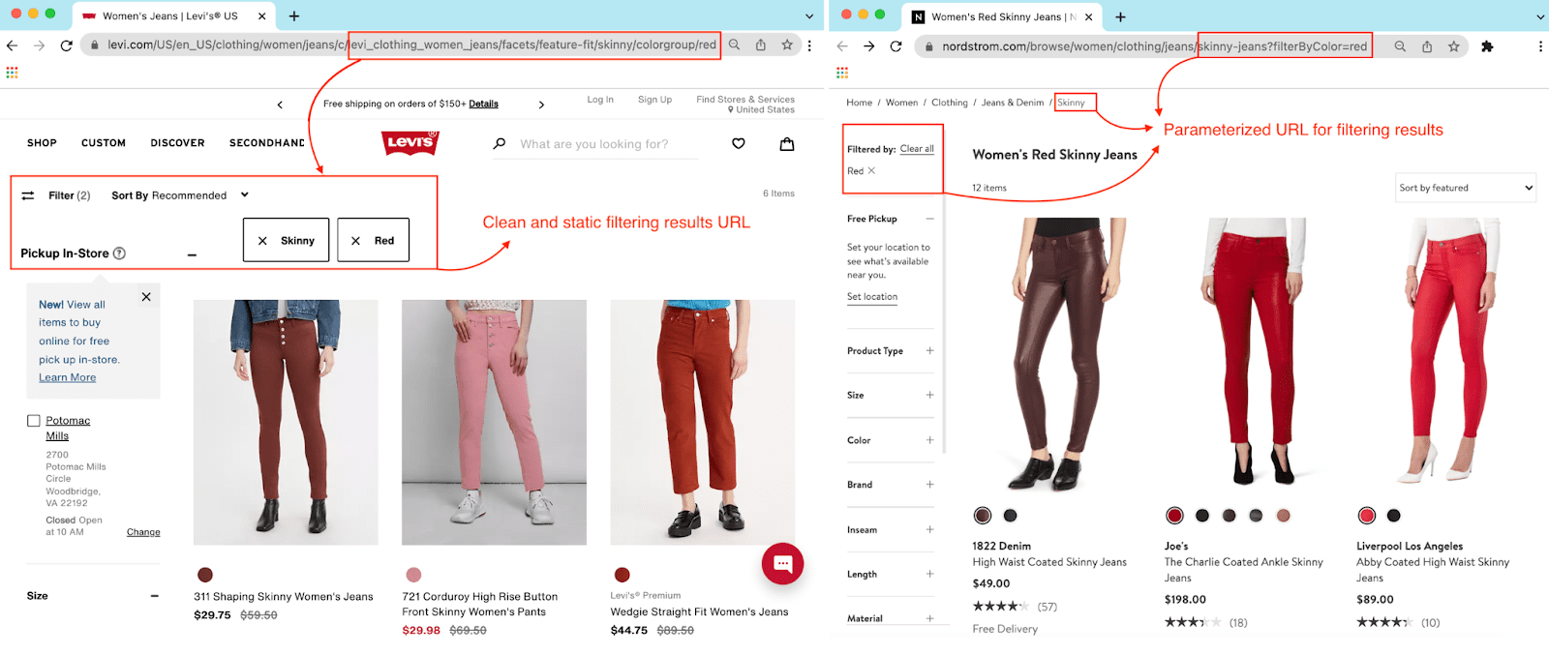Go to Jeans & Denim breadcrumb
This screenshot has height=655, width=1549.
1013,103
